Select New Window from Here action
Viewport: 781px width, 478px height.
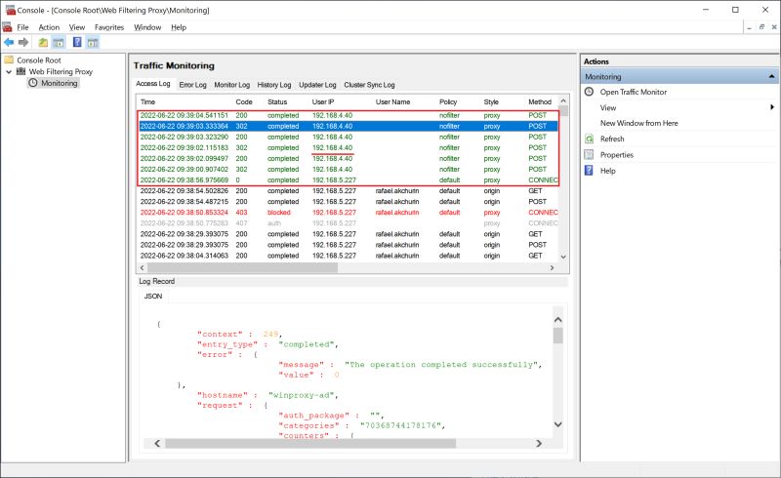click(639, 123)
